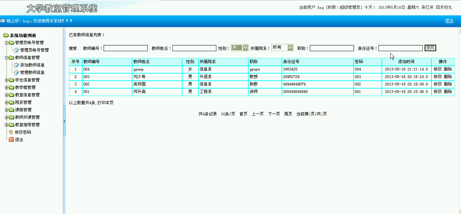Click the 教室信息管理 folder icon
The height and width of the screenshot is (214, 461).
pyautogui.click(x=11, y=95)
